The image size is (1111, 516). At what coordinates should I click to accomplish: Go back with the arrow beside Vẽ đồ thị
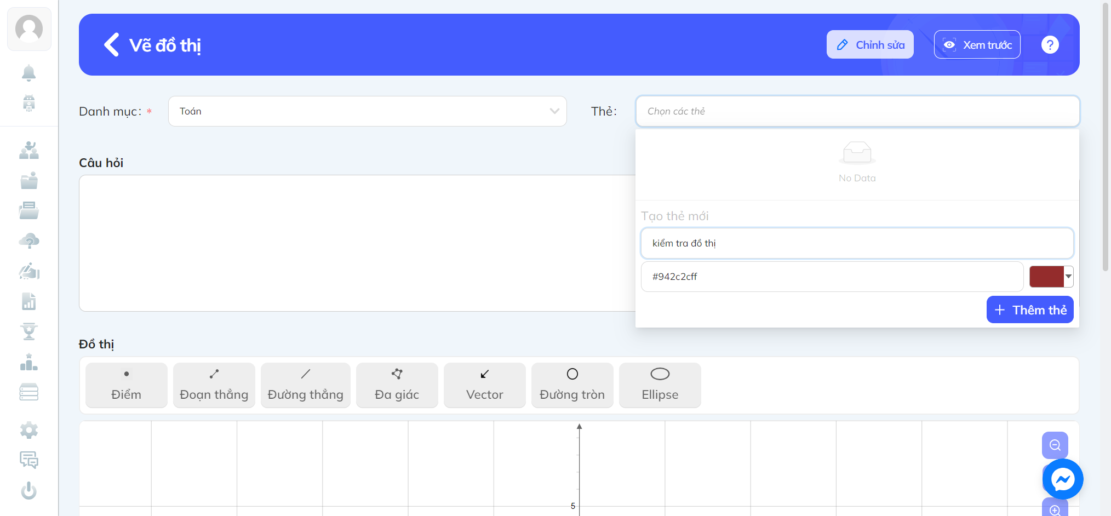pyautogui.click(x=112, y=45)
